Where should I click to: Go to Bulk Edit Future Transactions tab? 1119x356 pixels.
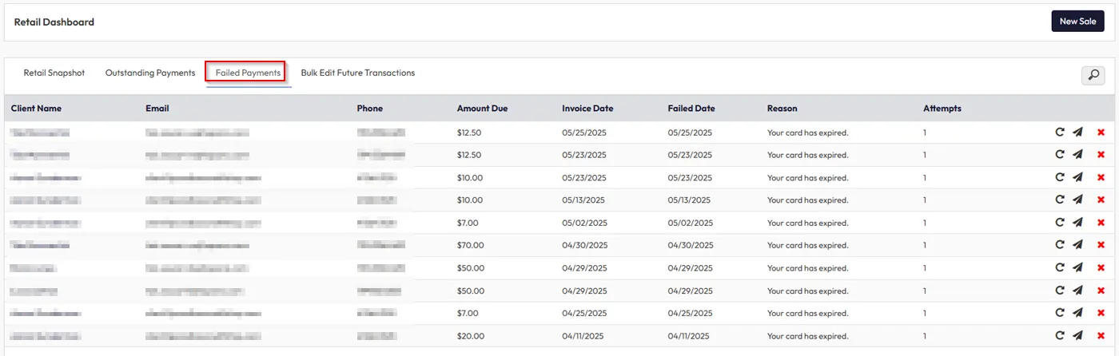pos(357,73)
